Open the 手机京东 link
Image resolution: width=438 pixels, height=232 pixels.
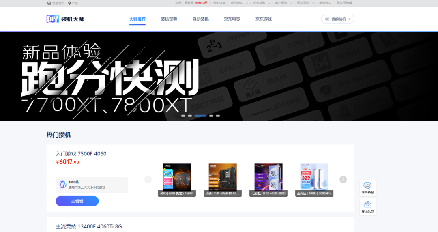(325, 3)
